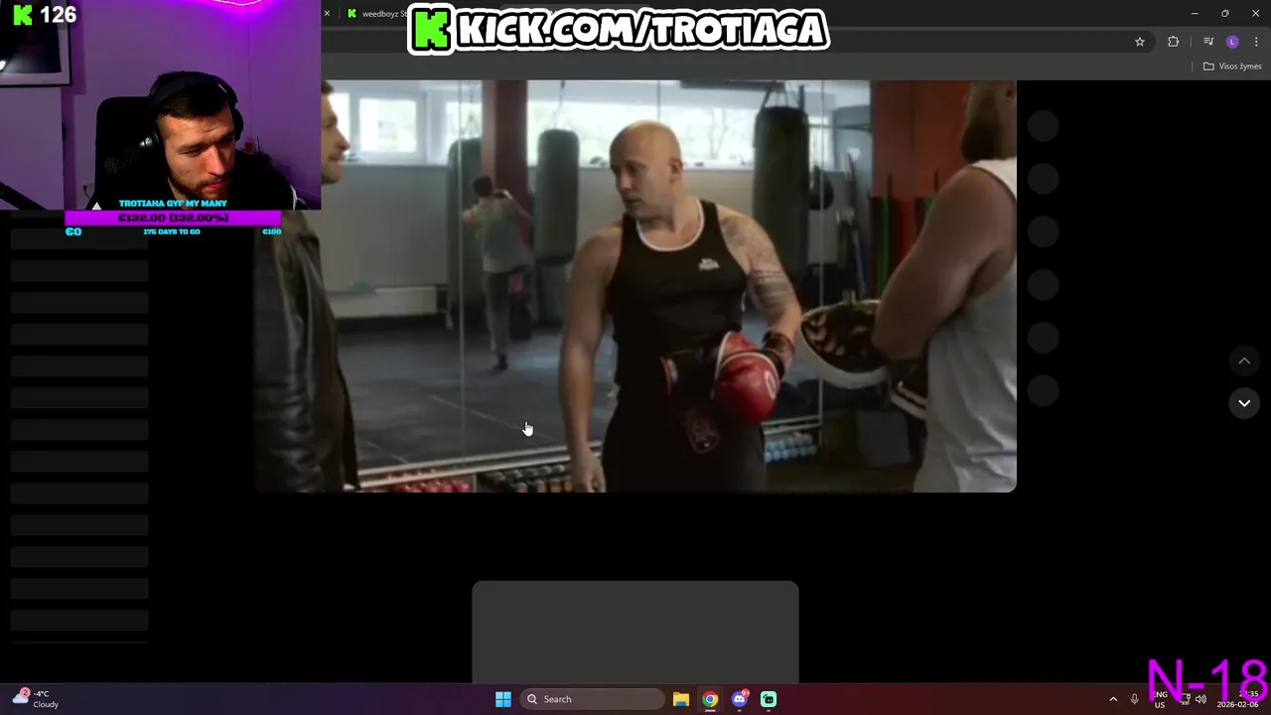Show hidden system tray icons

click(1113, 699)
